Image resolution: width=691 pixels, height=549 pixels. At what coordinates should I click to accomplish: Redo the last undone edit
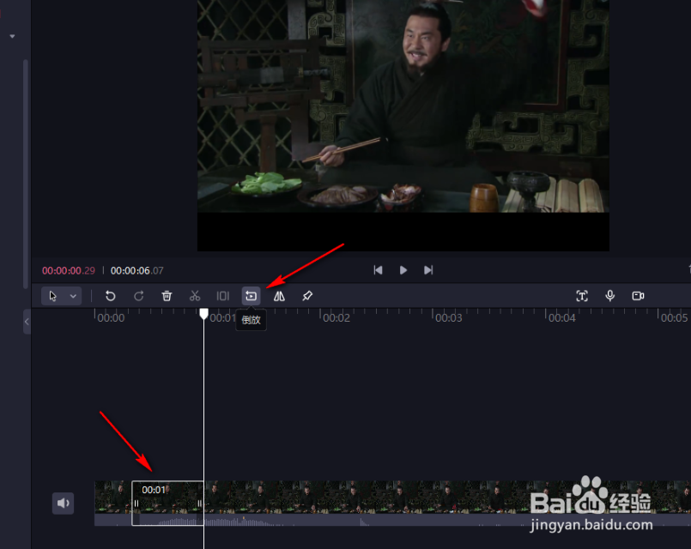(138, 296)
